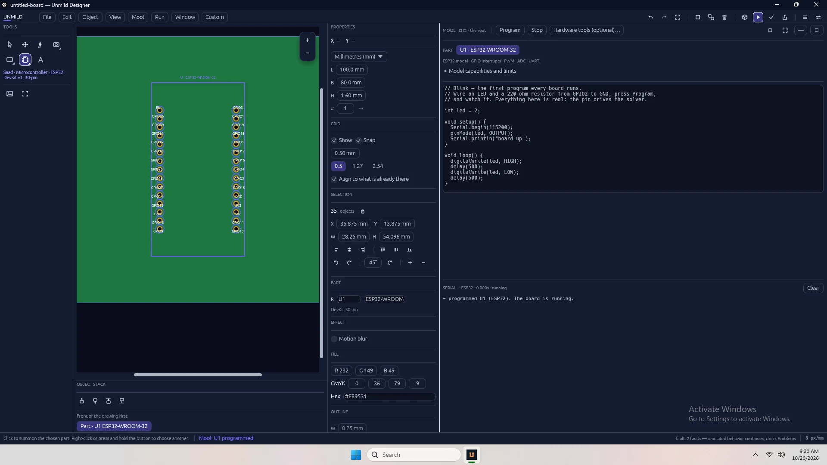The height and width of the screenshot is (465, 827).
Task: Open the Object menu
Action: 90,17
